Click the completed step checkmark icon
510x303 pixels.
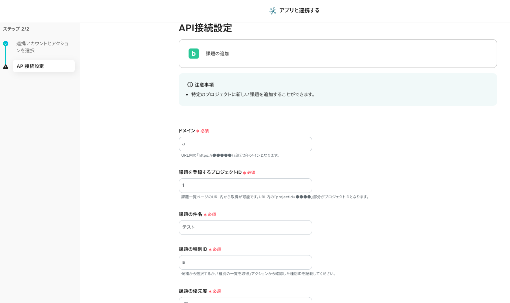pos(6,44)
